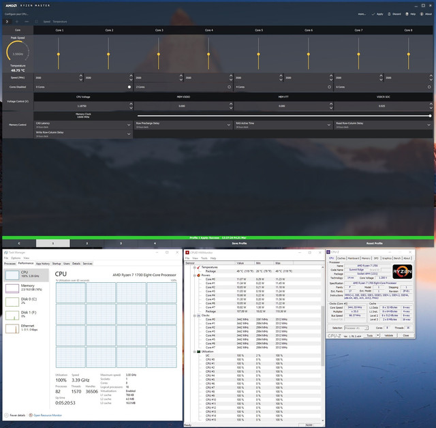436x428 pixels.
Task: Select Memory graph in Task Manager sidebar
Action: [12, 288]
